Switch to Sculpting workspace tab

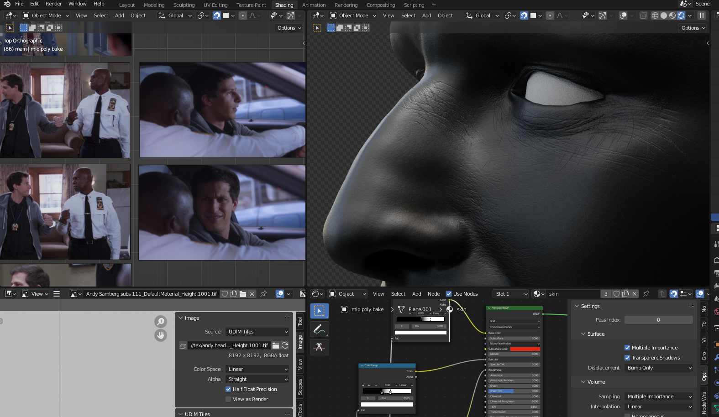184,5
